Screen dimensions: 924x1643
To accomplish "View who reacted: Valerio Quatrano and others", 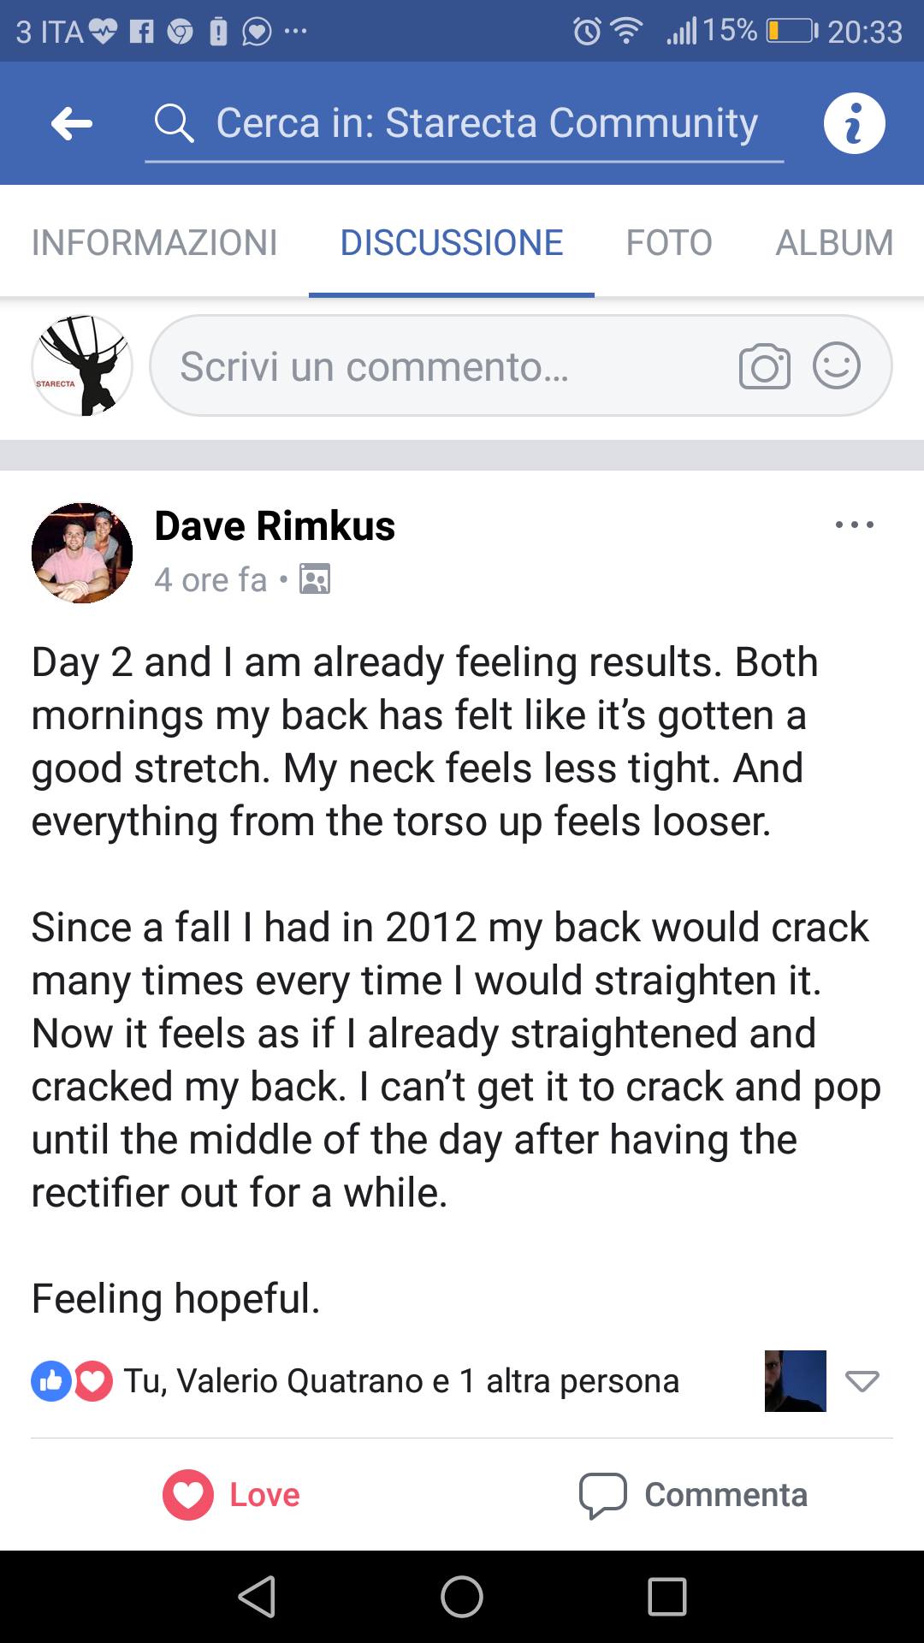I will (x=400, y=1380).
